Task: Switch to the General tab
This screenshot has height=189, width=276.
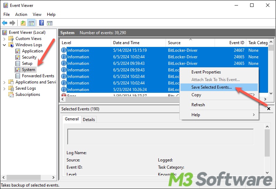Action: (x=72, y=119)
